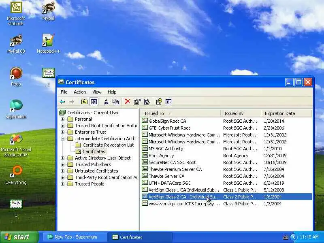Select the certificate file named 1 on desktop
The width and height of the screenshot is (324, 243).
point(16,208)
